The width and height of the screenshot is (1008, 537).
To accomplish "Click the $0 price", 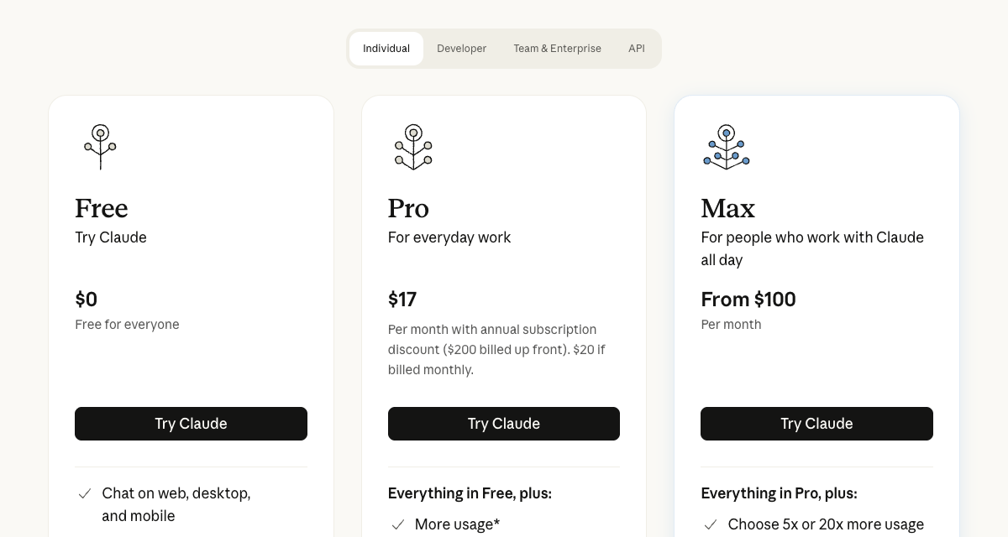I will 87,300.
